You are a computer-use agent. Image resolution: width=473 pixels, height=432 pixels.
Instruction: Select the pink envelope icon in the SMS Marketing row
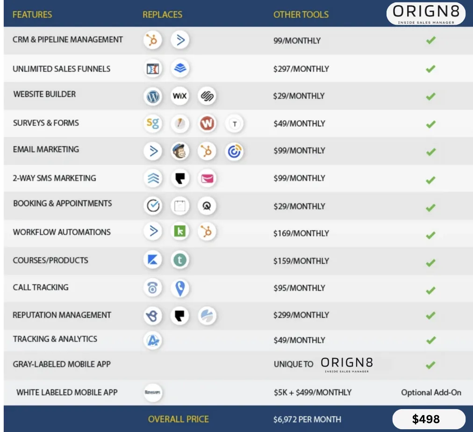click(x=207, y=178)
